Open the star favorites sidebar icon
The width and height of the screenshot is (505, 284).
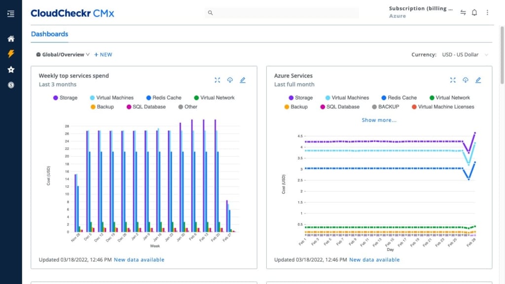[x=11, y=69]
